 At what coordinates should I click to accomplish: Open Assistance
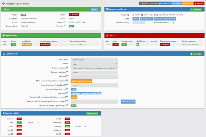188,4
